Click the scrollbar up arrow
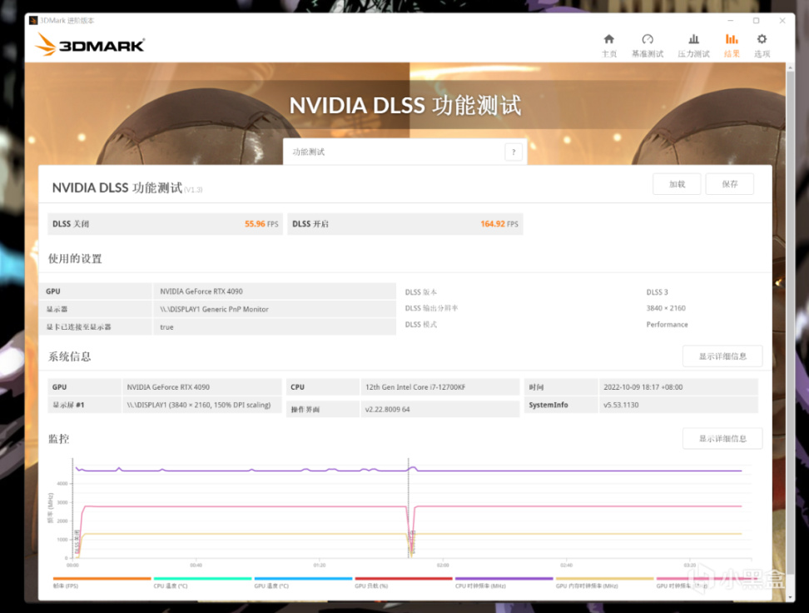The image size is (809, 613). (x=790, y=67)
